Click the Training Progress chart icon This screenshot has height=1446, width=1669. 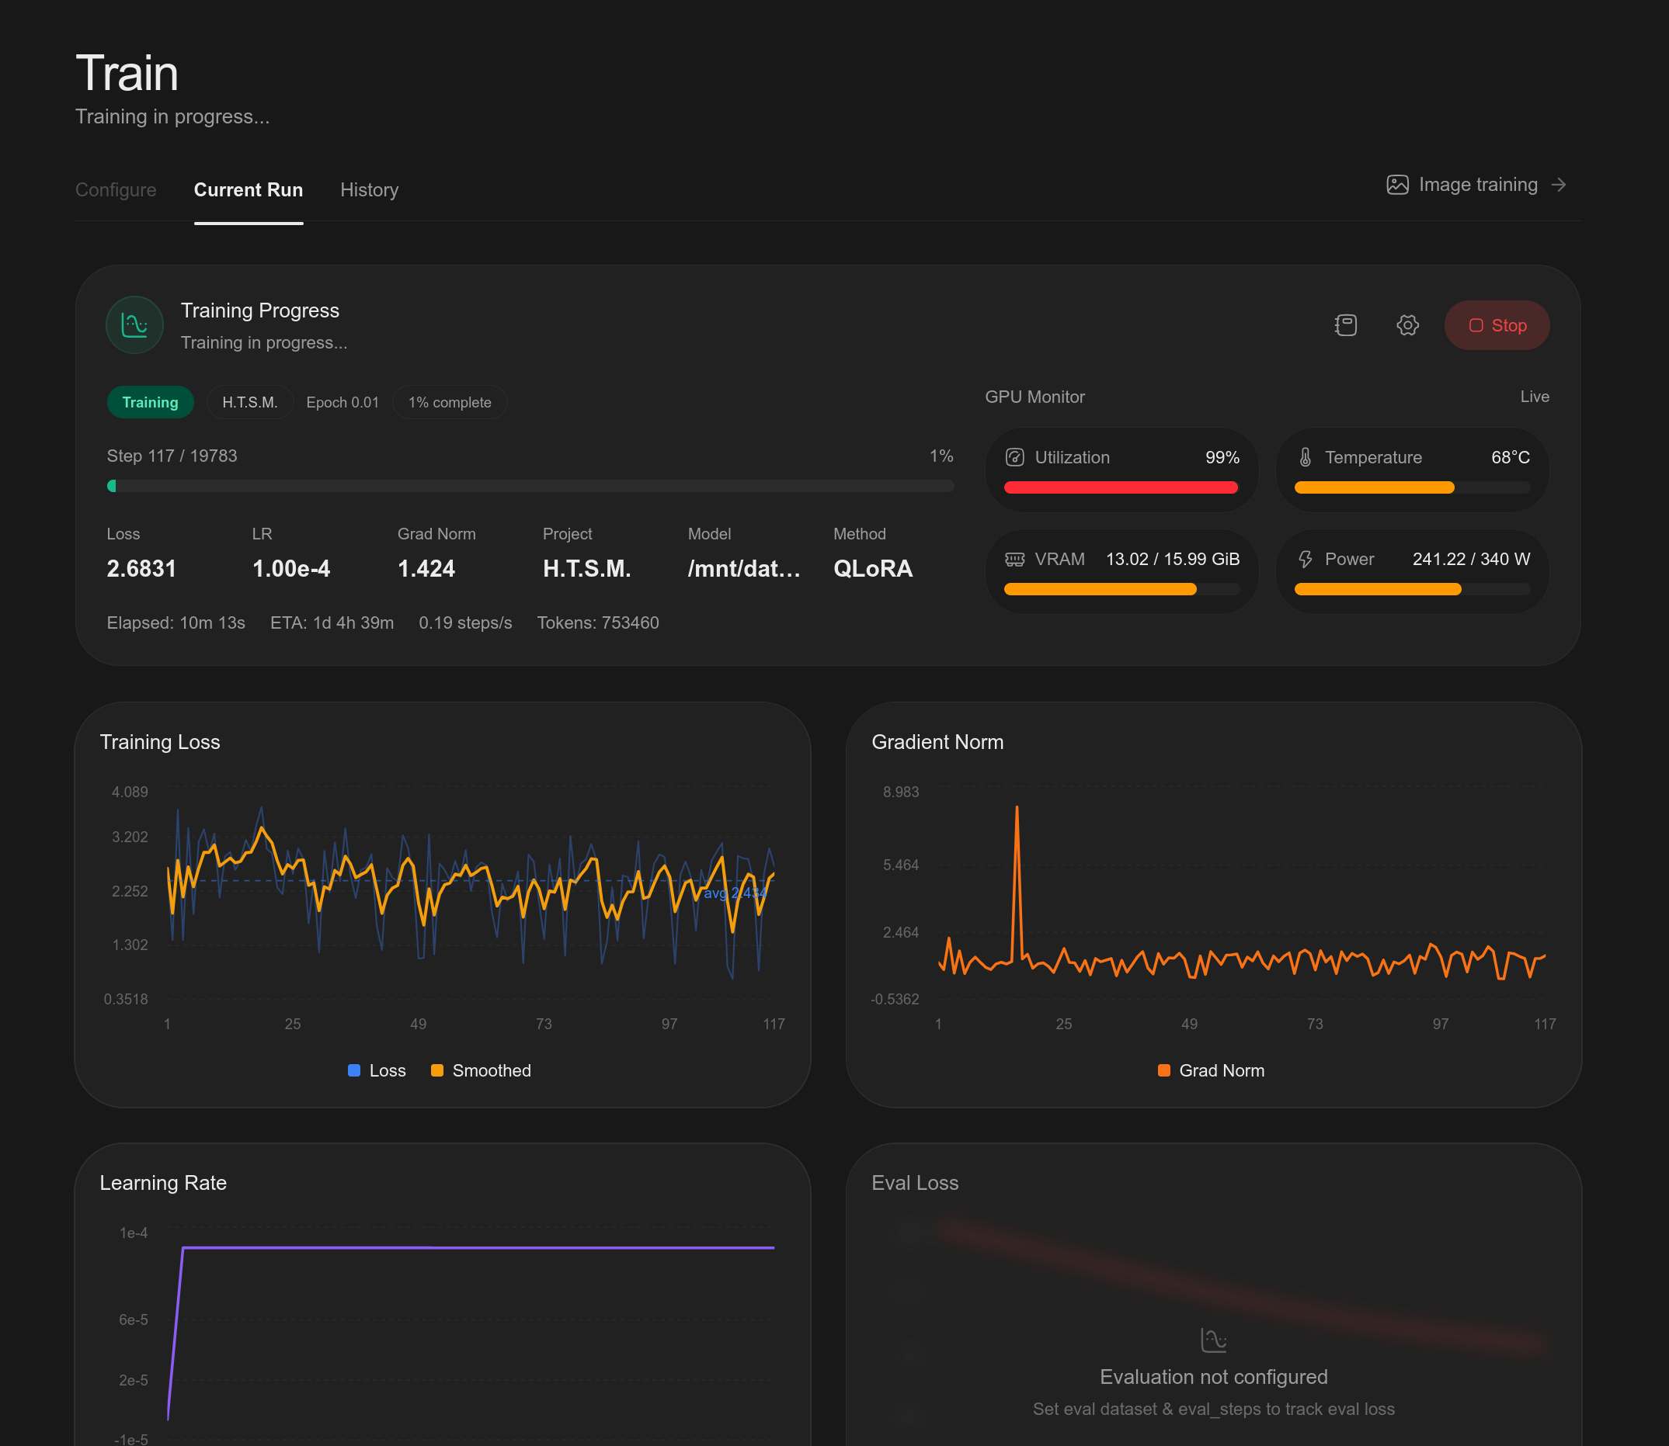click(x=135, y=325)
